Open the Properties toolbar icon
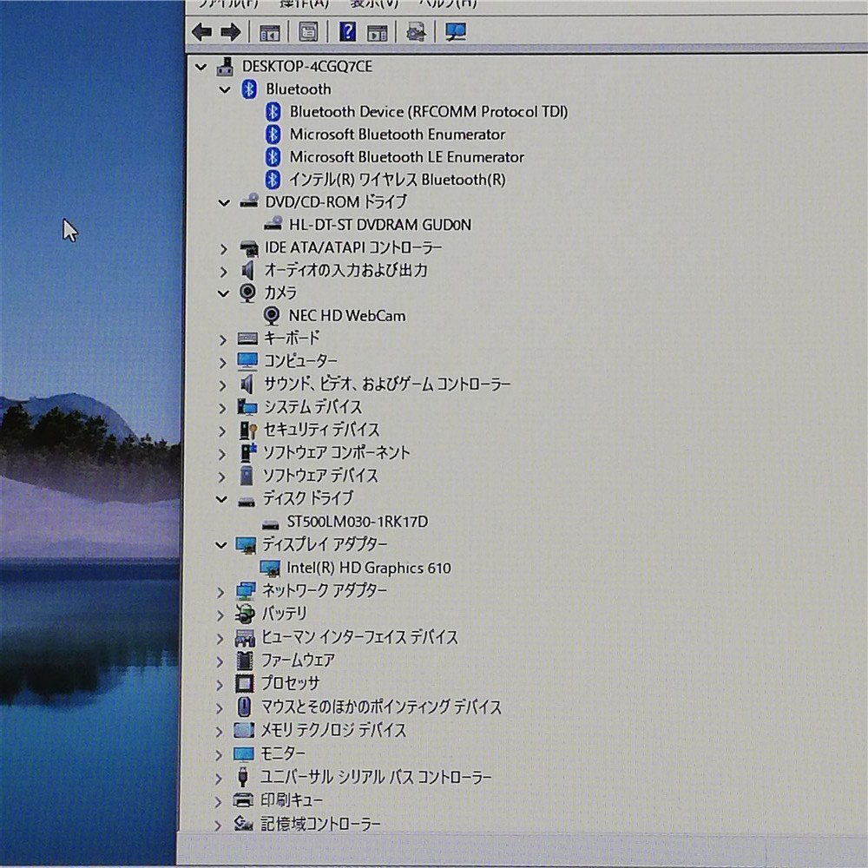 308,33
